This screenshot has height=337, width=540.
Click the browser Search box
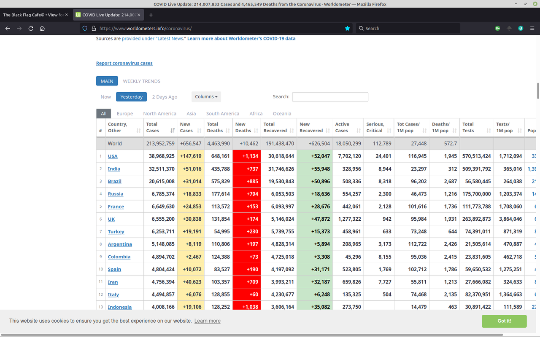tap(408, 28)
